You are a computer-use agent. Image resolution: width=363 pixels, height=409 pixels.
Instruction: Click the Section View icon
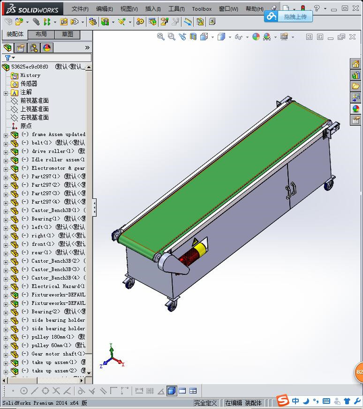[193, 37]
